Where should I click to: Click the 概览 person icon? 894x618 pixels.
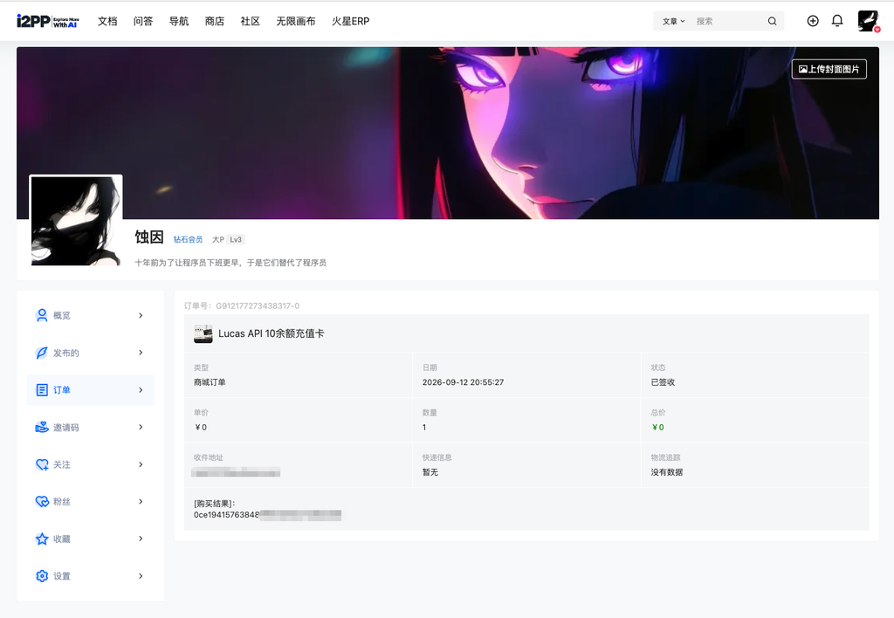42,315
